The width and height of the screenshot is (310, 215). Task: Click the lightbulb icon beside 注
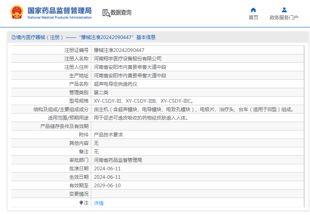[x=81, y=203]
